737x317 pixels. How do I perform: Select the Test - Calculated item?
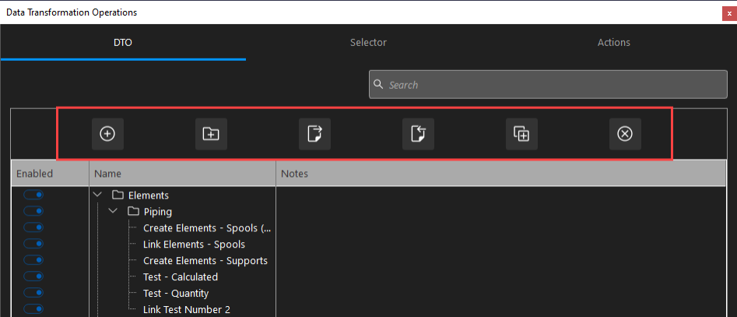(181, 277)
